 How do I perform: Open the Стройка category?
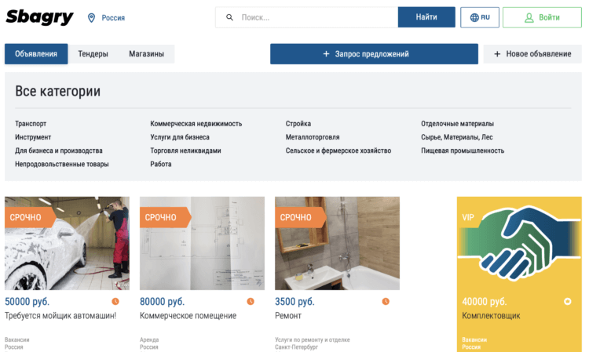point(298,124)
